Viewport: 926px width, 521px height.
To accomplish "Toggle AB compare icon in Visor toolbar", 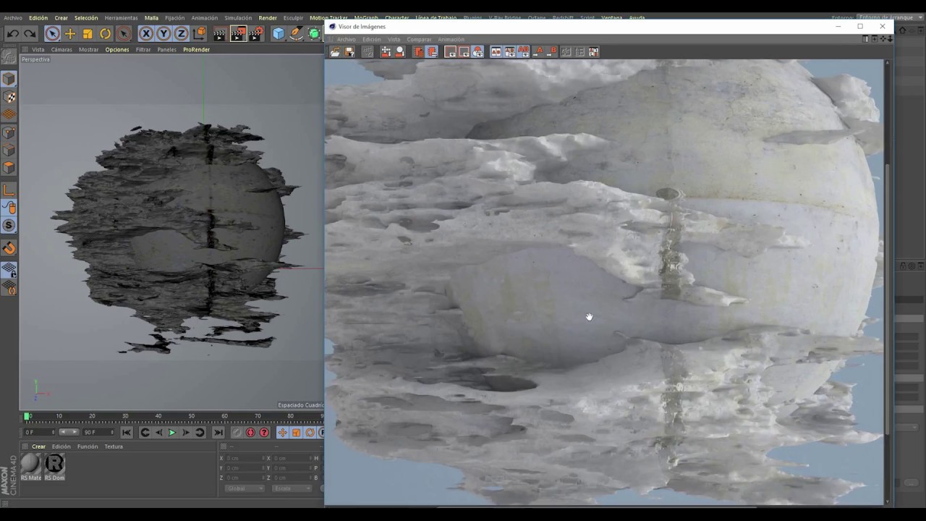I will tap(523, 51).
